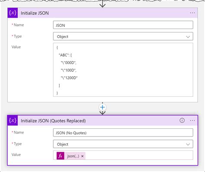Viewport: 205px width, 172px height.
Task: Edit the Name field containing JSON (No Quotes)
Action: 123,133
